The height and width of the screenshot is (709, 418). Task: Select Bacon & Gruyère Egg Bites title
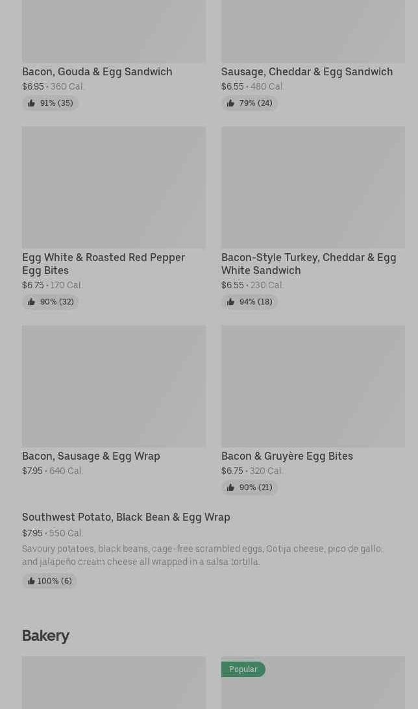click(287, 456)
